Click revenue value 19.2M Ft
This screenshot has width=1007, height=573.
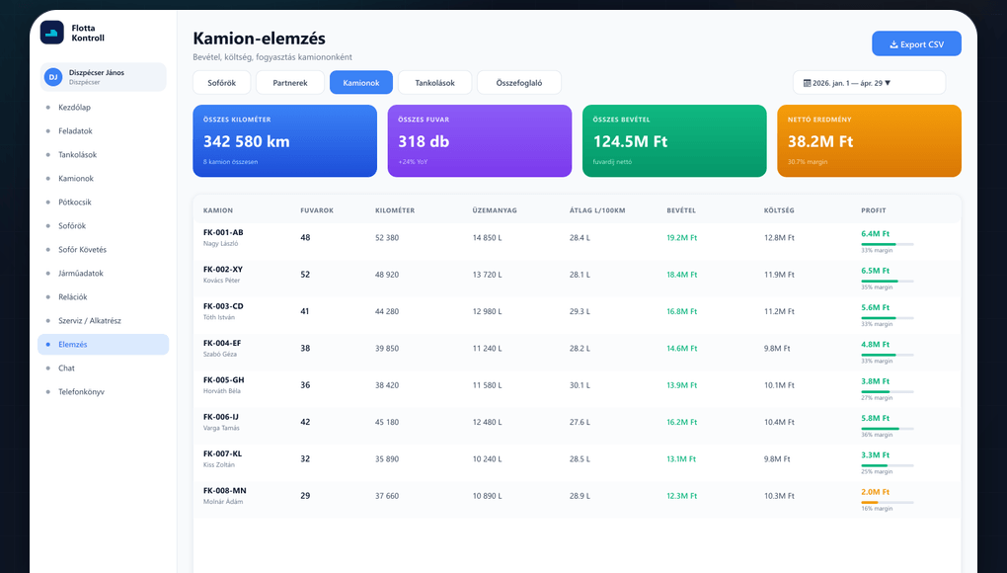681,238
